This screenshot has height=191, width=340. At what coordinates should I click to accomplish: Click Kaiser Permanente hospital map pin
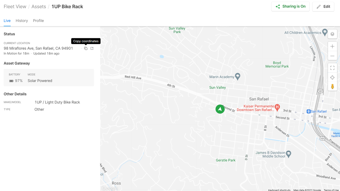click(277, 107)
